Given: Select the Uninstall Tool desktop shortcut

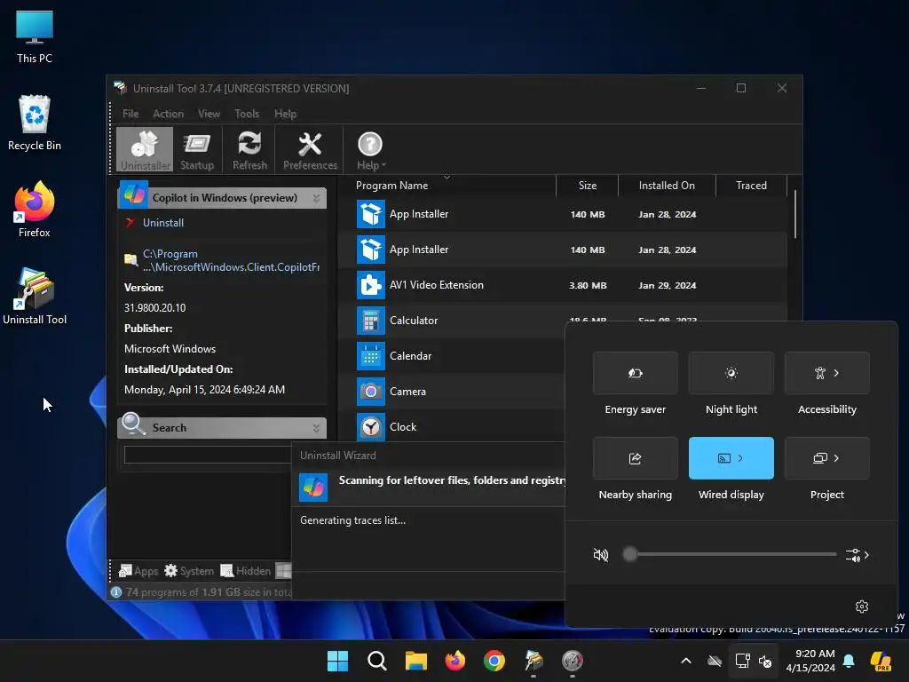Looking at the screenshot, I should (x=35, y=296).
